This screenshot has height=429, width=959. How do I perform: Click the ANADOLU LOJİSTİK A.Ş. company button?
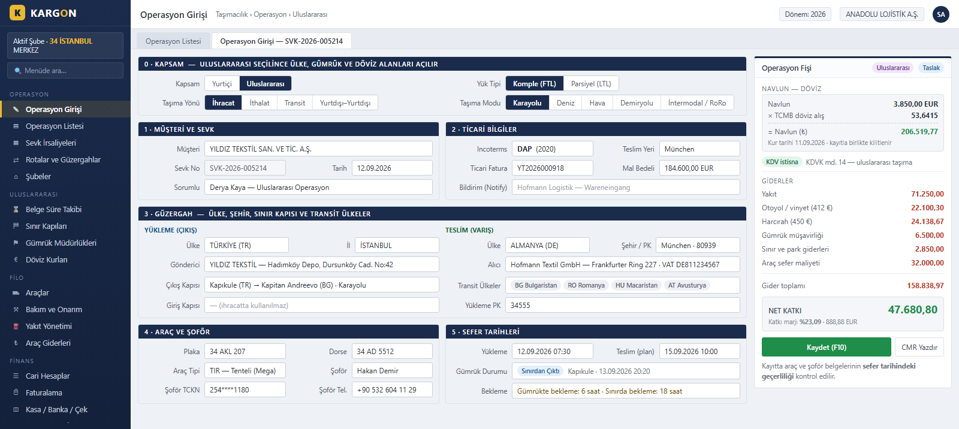(x=882, y=14)
